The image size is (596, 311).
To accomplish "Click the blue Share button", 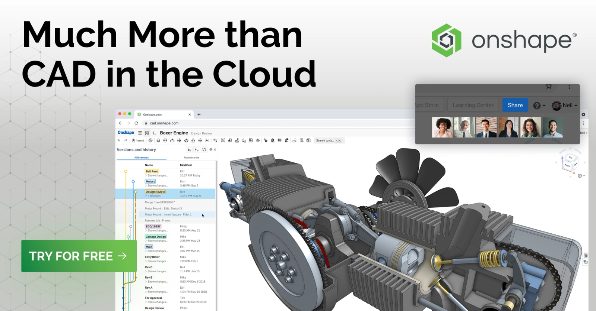I will [515, 105].
